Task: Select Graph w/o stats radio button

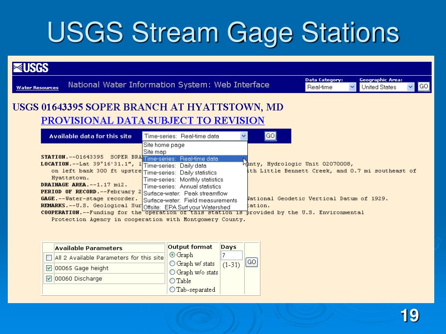Action: point(172,272)
